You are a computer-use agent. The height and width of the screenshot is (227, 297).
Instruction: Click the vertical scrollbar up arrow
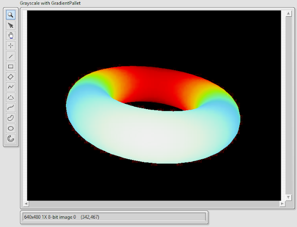[x=288, y=13]
